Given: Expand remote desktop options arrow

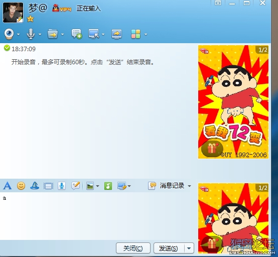Looking at the screenshot, I should tap(103, 34).
